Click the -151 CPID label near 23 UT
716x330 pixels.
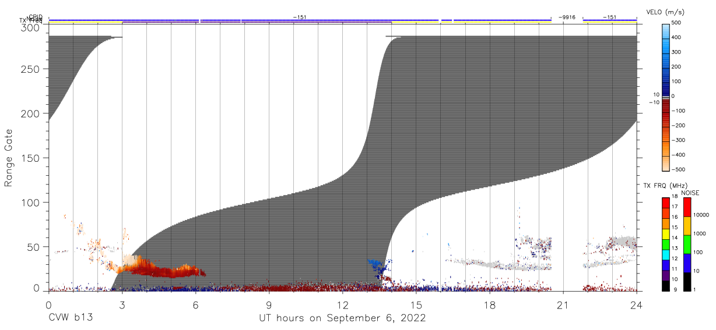(609, 17)
